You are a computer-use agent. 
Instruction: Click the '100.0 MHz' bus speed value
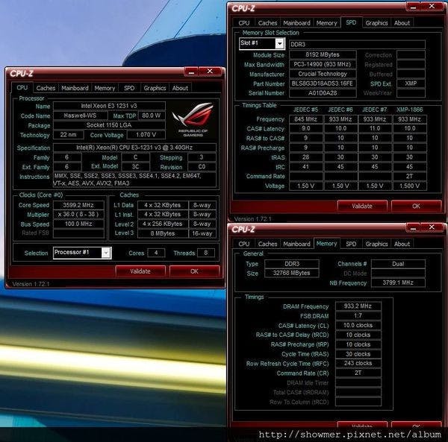pyautogui.click(x=78, y=224)
